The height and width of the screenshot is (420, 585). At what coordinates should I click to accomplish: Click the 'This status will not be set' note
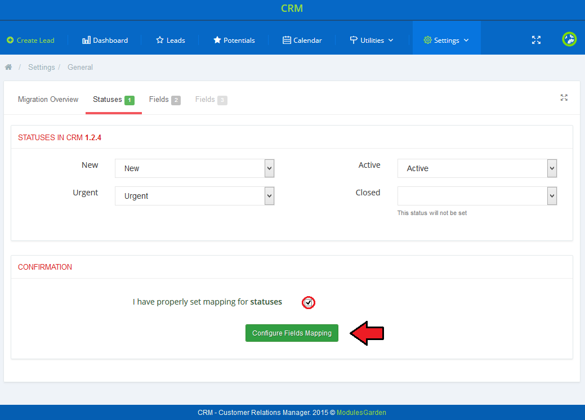432,213
